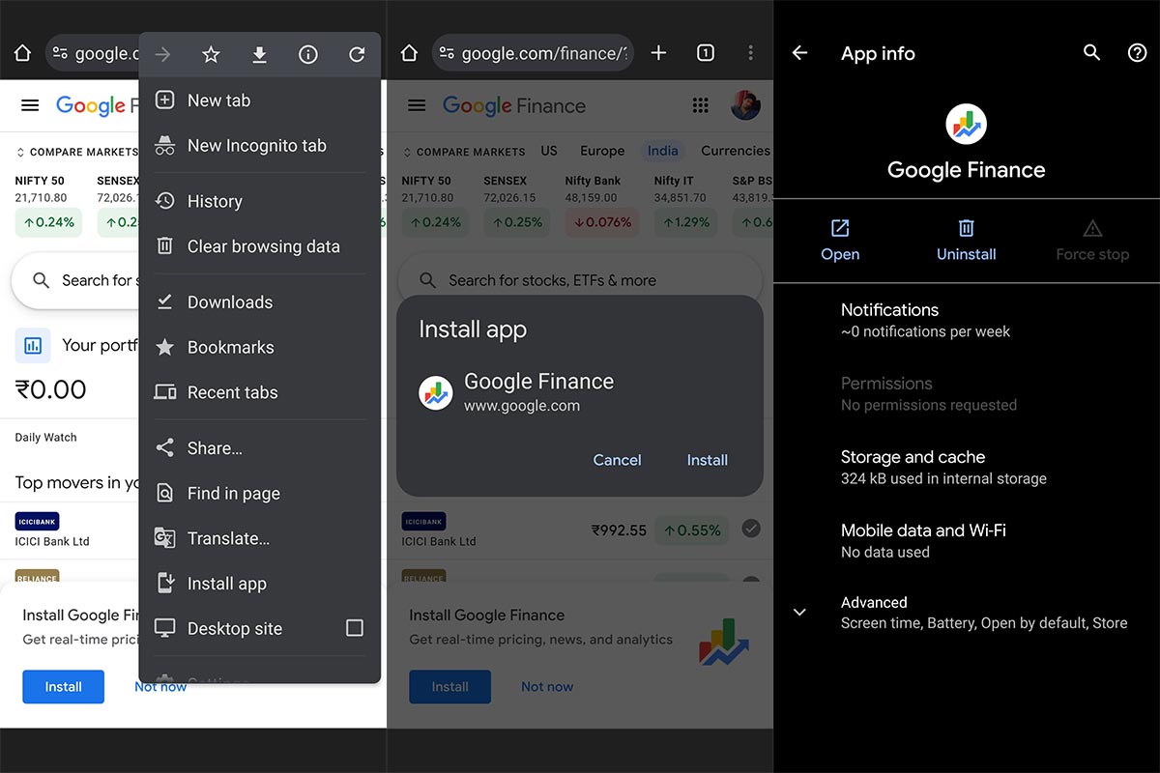Click Search for stocks, ETFs & more field
The height and width of the screenshot is (773, 1160).
click(x=580, y=280)
